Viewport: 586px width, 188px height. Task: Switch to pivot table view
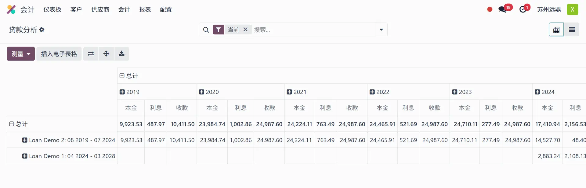[556, 30]
